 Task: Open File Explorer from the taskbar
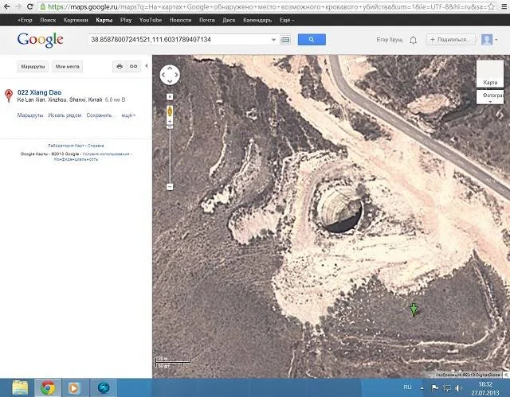click(20, 387)
